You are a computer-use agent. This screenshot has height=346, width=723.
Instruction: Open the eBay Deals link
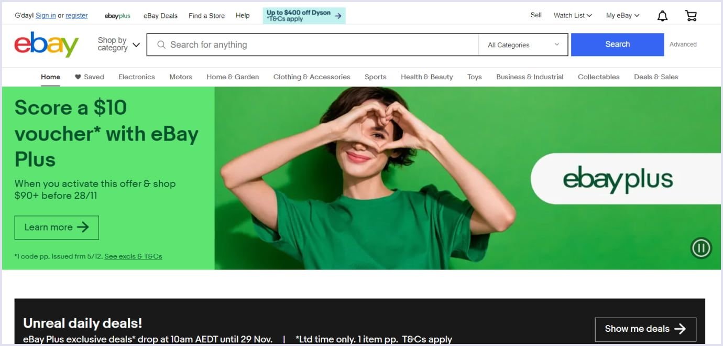(x=160, y=15)
